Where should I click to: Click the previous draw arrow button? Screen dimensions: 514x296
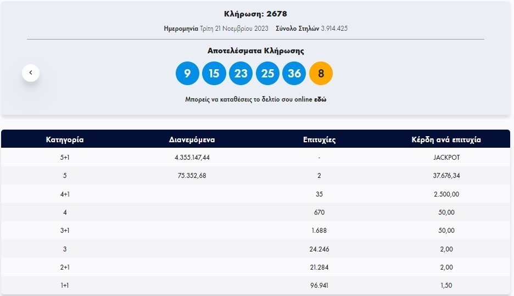[x=31, y=72]
